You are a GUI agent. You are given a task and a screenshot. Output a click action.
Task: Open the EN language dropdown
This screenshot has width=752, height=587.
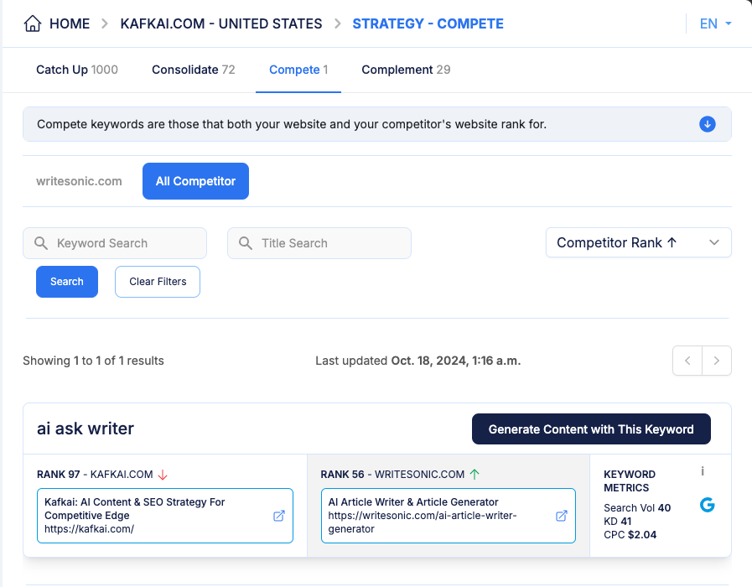(x=715, y=23)
